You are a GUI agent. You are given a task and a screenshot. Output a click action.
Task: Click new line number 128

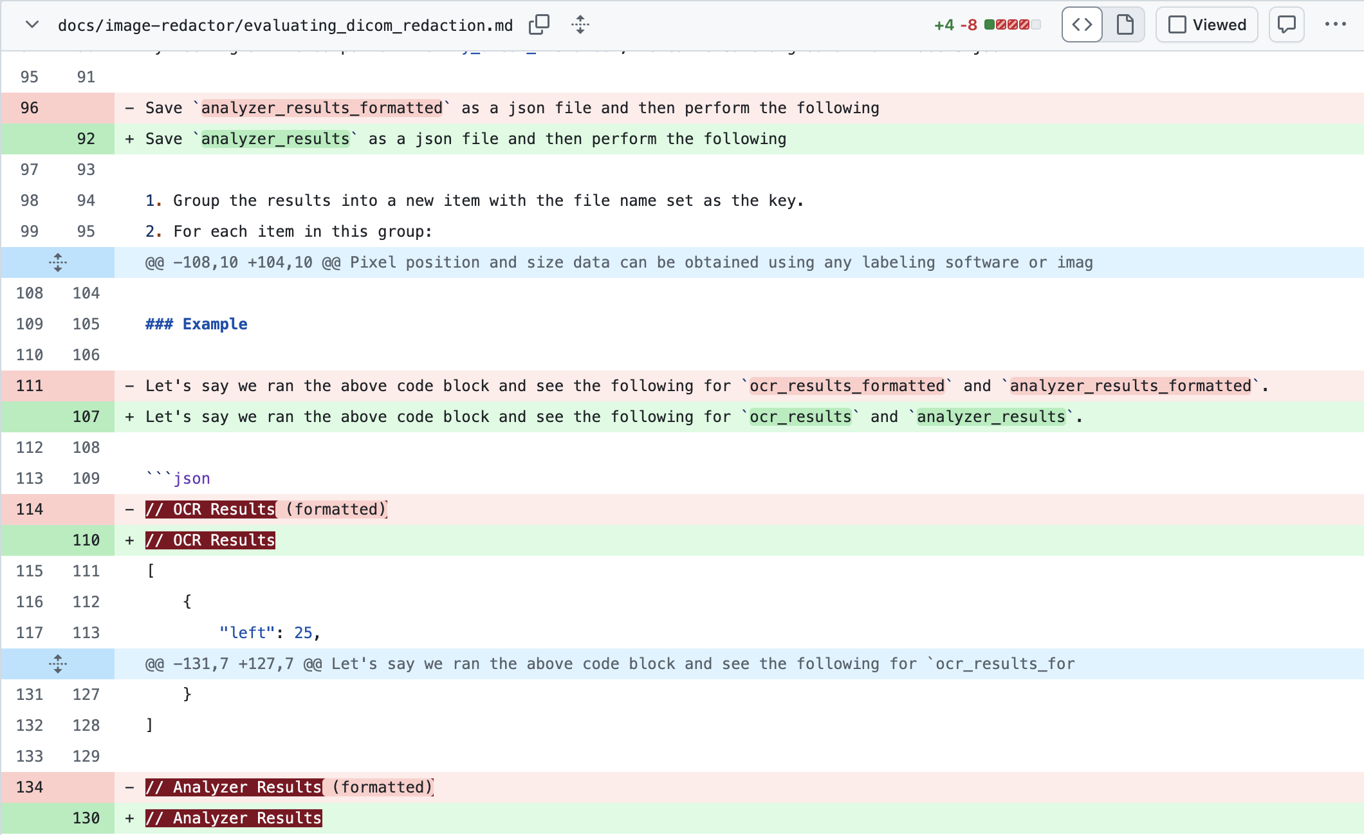pos(86,726)
